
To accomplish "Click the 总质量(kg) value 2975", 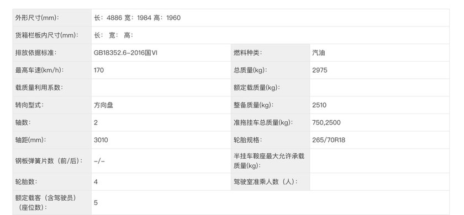I will point(320,71).
